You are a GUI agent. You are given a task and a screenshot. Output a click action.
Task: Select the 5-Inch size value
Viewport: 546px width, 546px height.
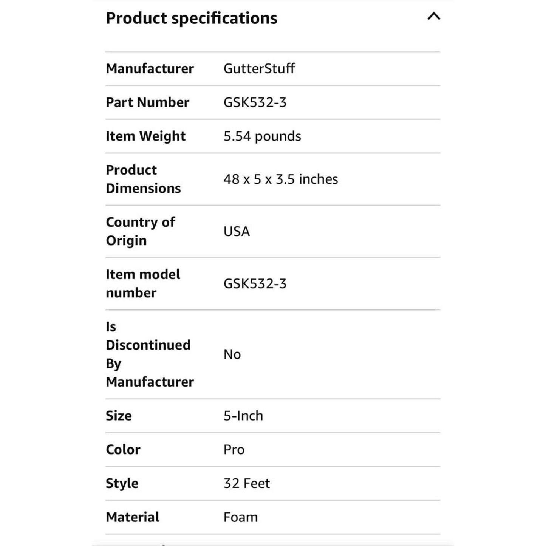click(243, 416)
